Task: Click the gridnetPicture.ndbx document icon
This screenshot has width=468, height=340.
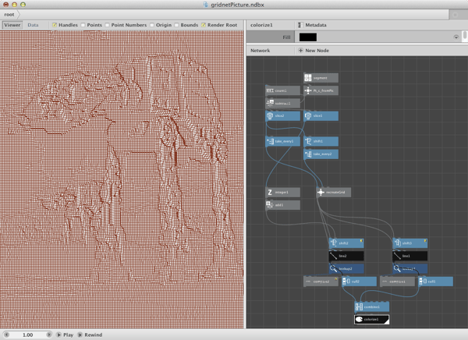Action: click(206, 5)
